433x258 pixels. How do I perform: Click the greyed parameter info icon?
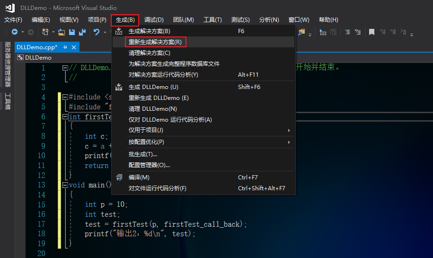click(x=333, y=32)
